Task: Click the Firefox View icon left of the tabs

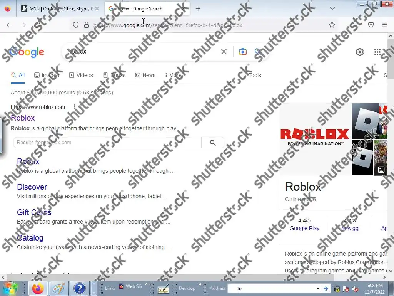Action: pos(8,9)
